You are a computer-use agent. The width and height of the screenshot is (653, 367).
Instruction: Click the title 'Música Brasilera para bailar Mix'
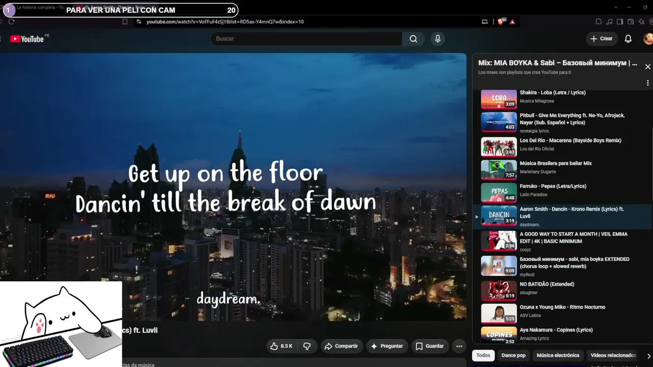tap(556, 164)
